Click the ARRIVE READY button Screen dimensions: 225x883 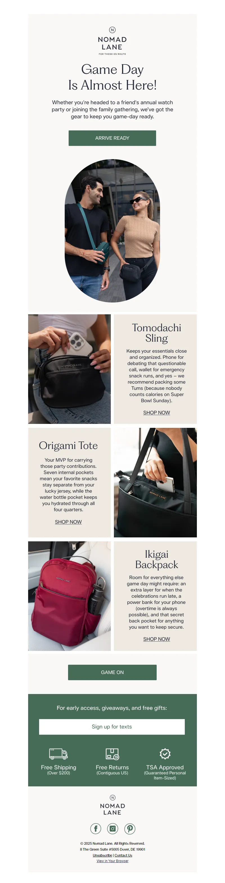tap(112, 138)
